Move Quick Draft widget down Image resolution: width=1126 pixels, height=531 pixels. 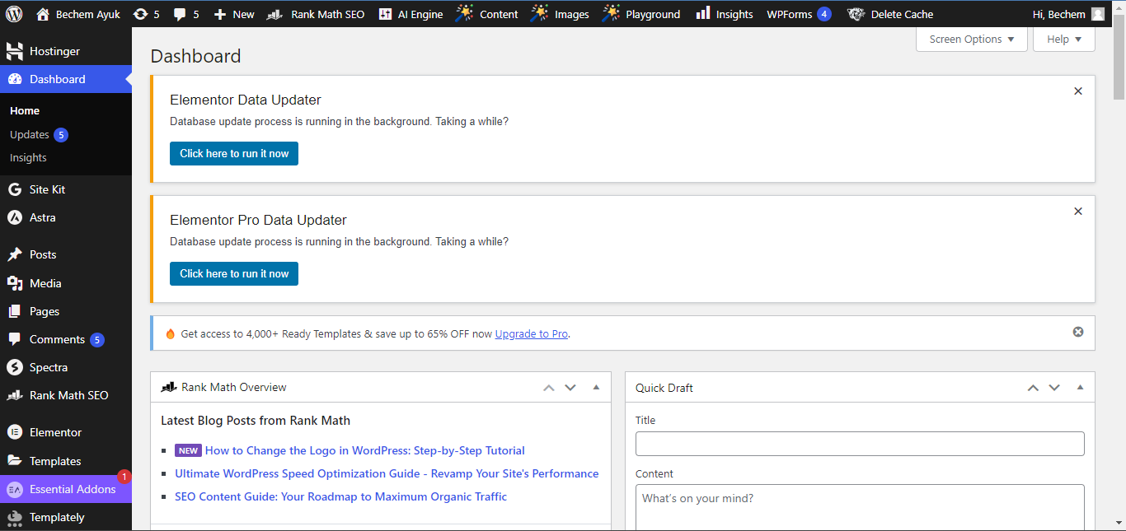pos(1054,388)
